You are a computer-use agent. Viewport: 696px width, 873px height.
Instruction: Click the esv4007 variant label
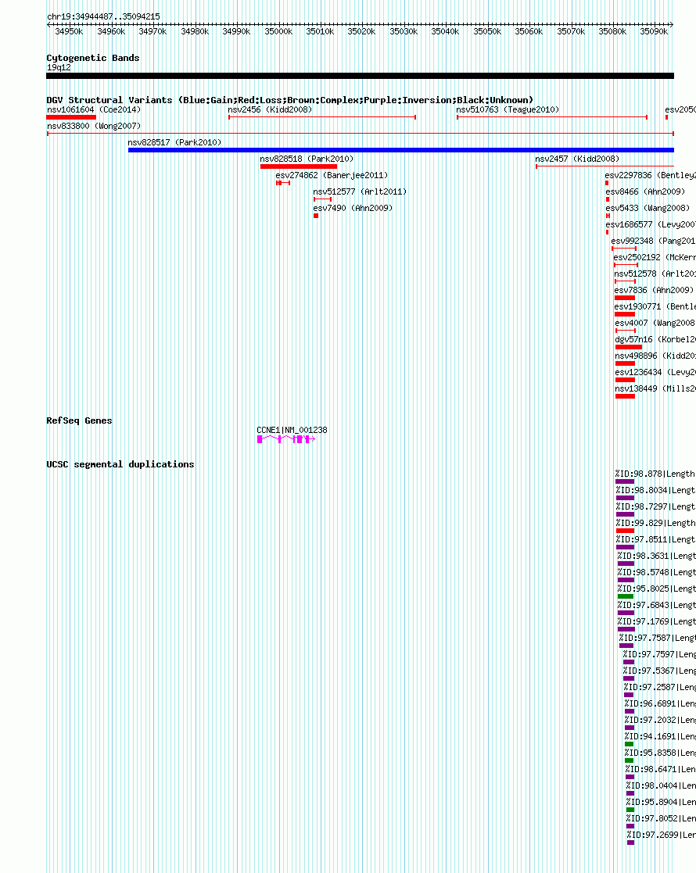655,323
